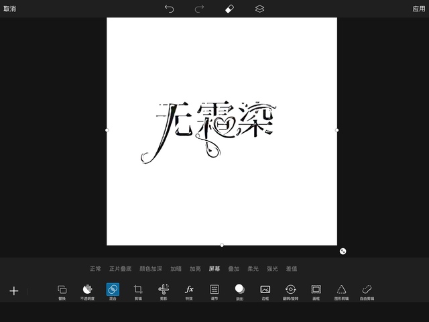Open the fx 特效 effects tool
The height and width of the screenshot is (322, 429).
click(x=189, y=290)
